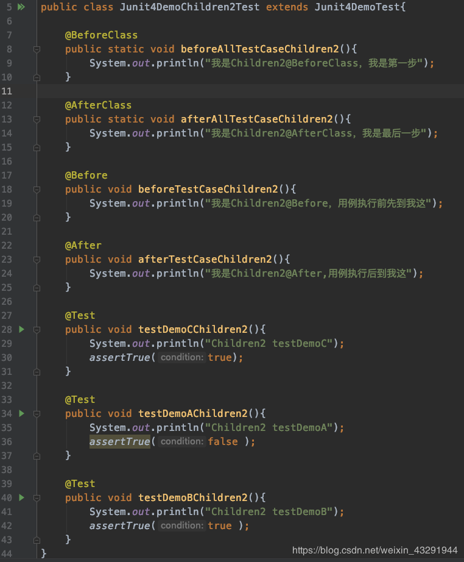Collapse testDemoBChildren2 method fold on line 40
Image resolution: width=464 pixels, height=562 pixels.
[x=37, y=497]
